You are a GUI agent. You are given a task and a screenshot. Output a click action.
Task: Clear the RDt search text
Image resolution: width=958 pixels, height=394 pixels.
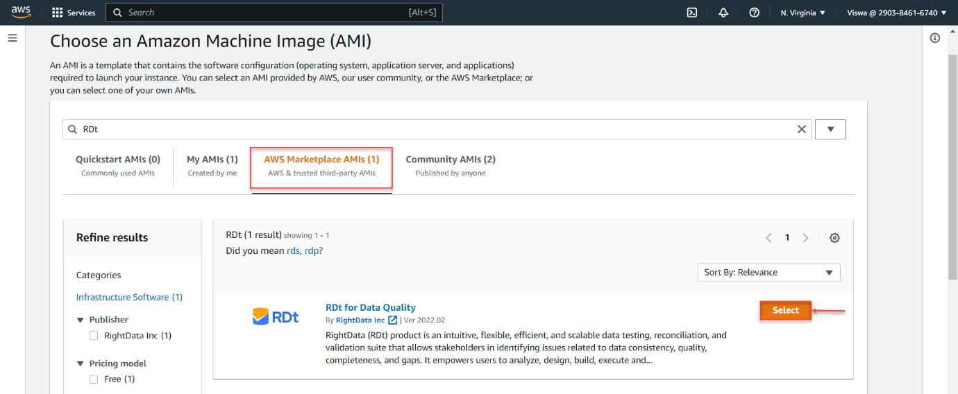coord(802,129)
